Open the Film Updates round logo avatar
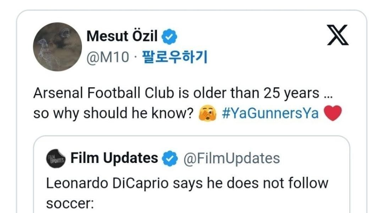383x213 pixels. click(56, 159)
